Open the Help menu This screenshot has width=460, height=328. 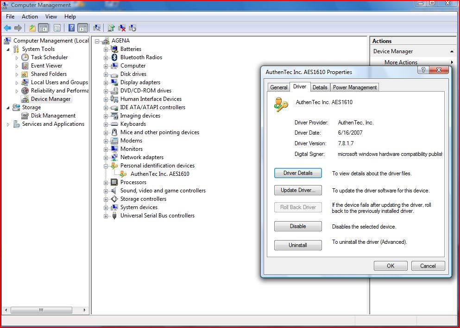70,17
